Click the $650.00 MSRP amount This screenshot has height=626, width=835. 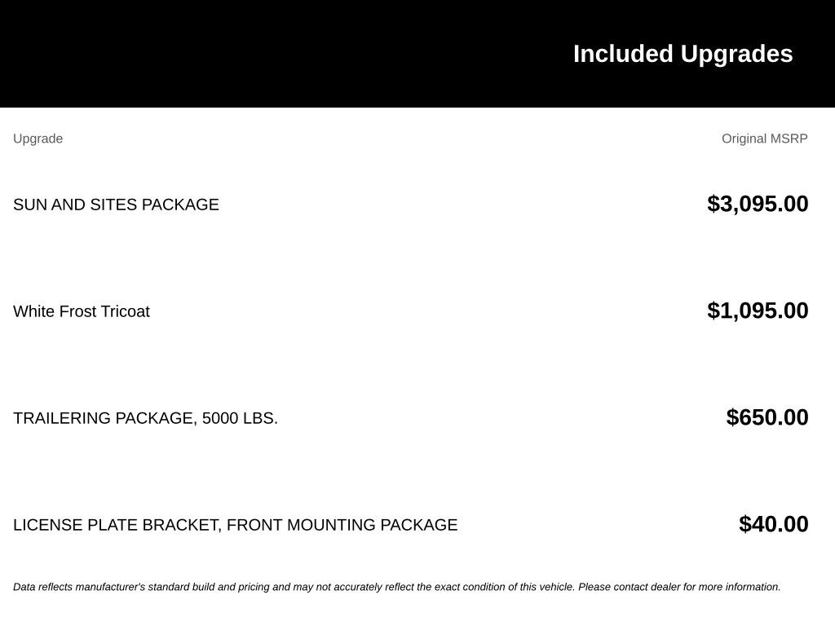pyautogui.click(x=767, y=417)
